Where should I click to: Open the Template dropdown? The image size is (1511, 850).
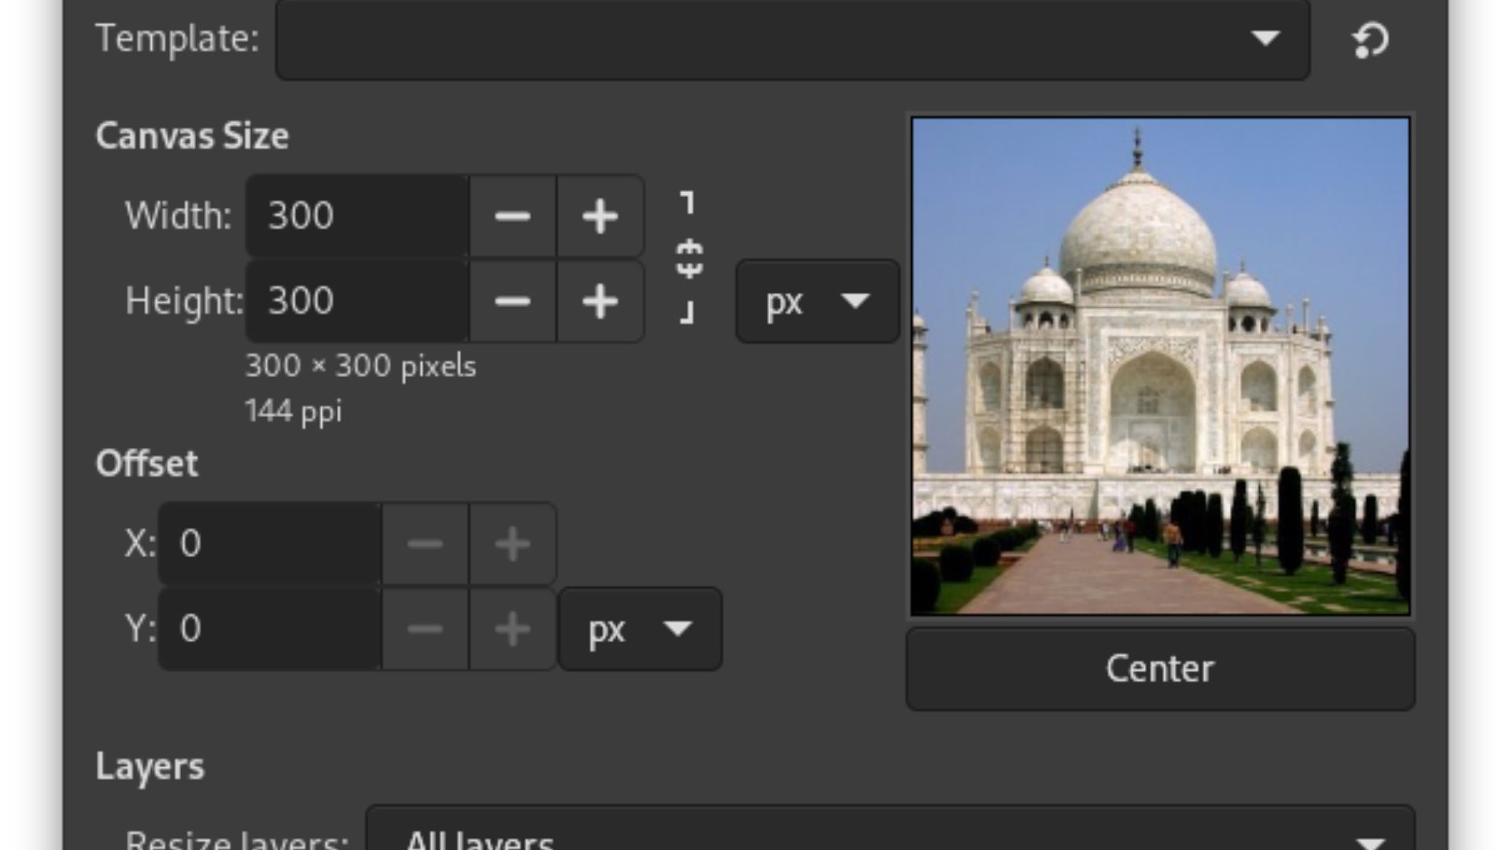792,39
